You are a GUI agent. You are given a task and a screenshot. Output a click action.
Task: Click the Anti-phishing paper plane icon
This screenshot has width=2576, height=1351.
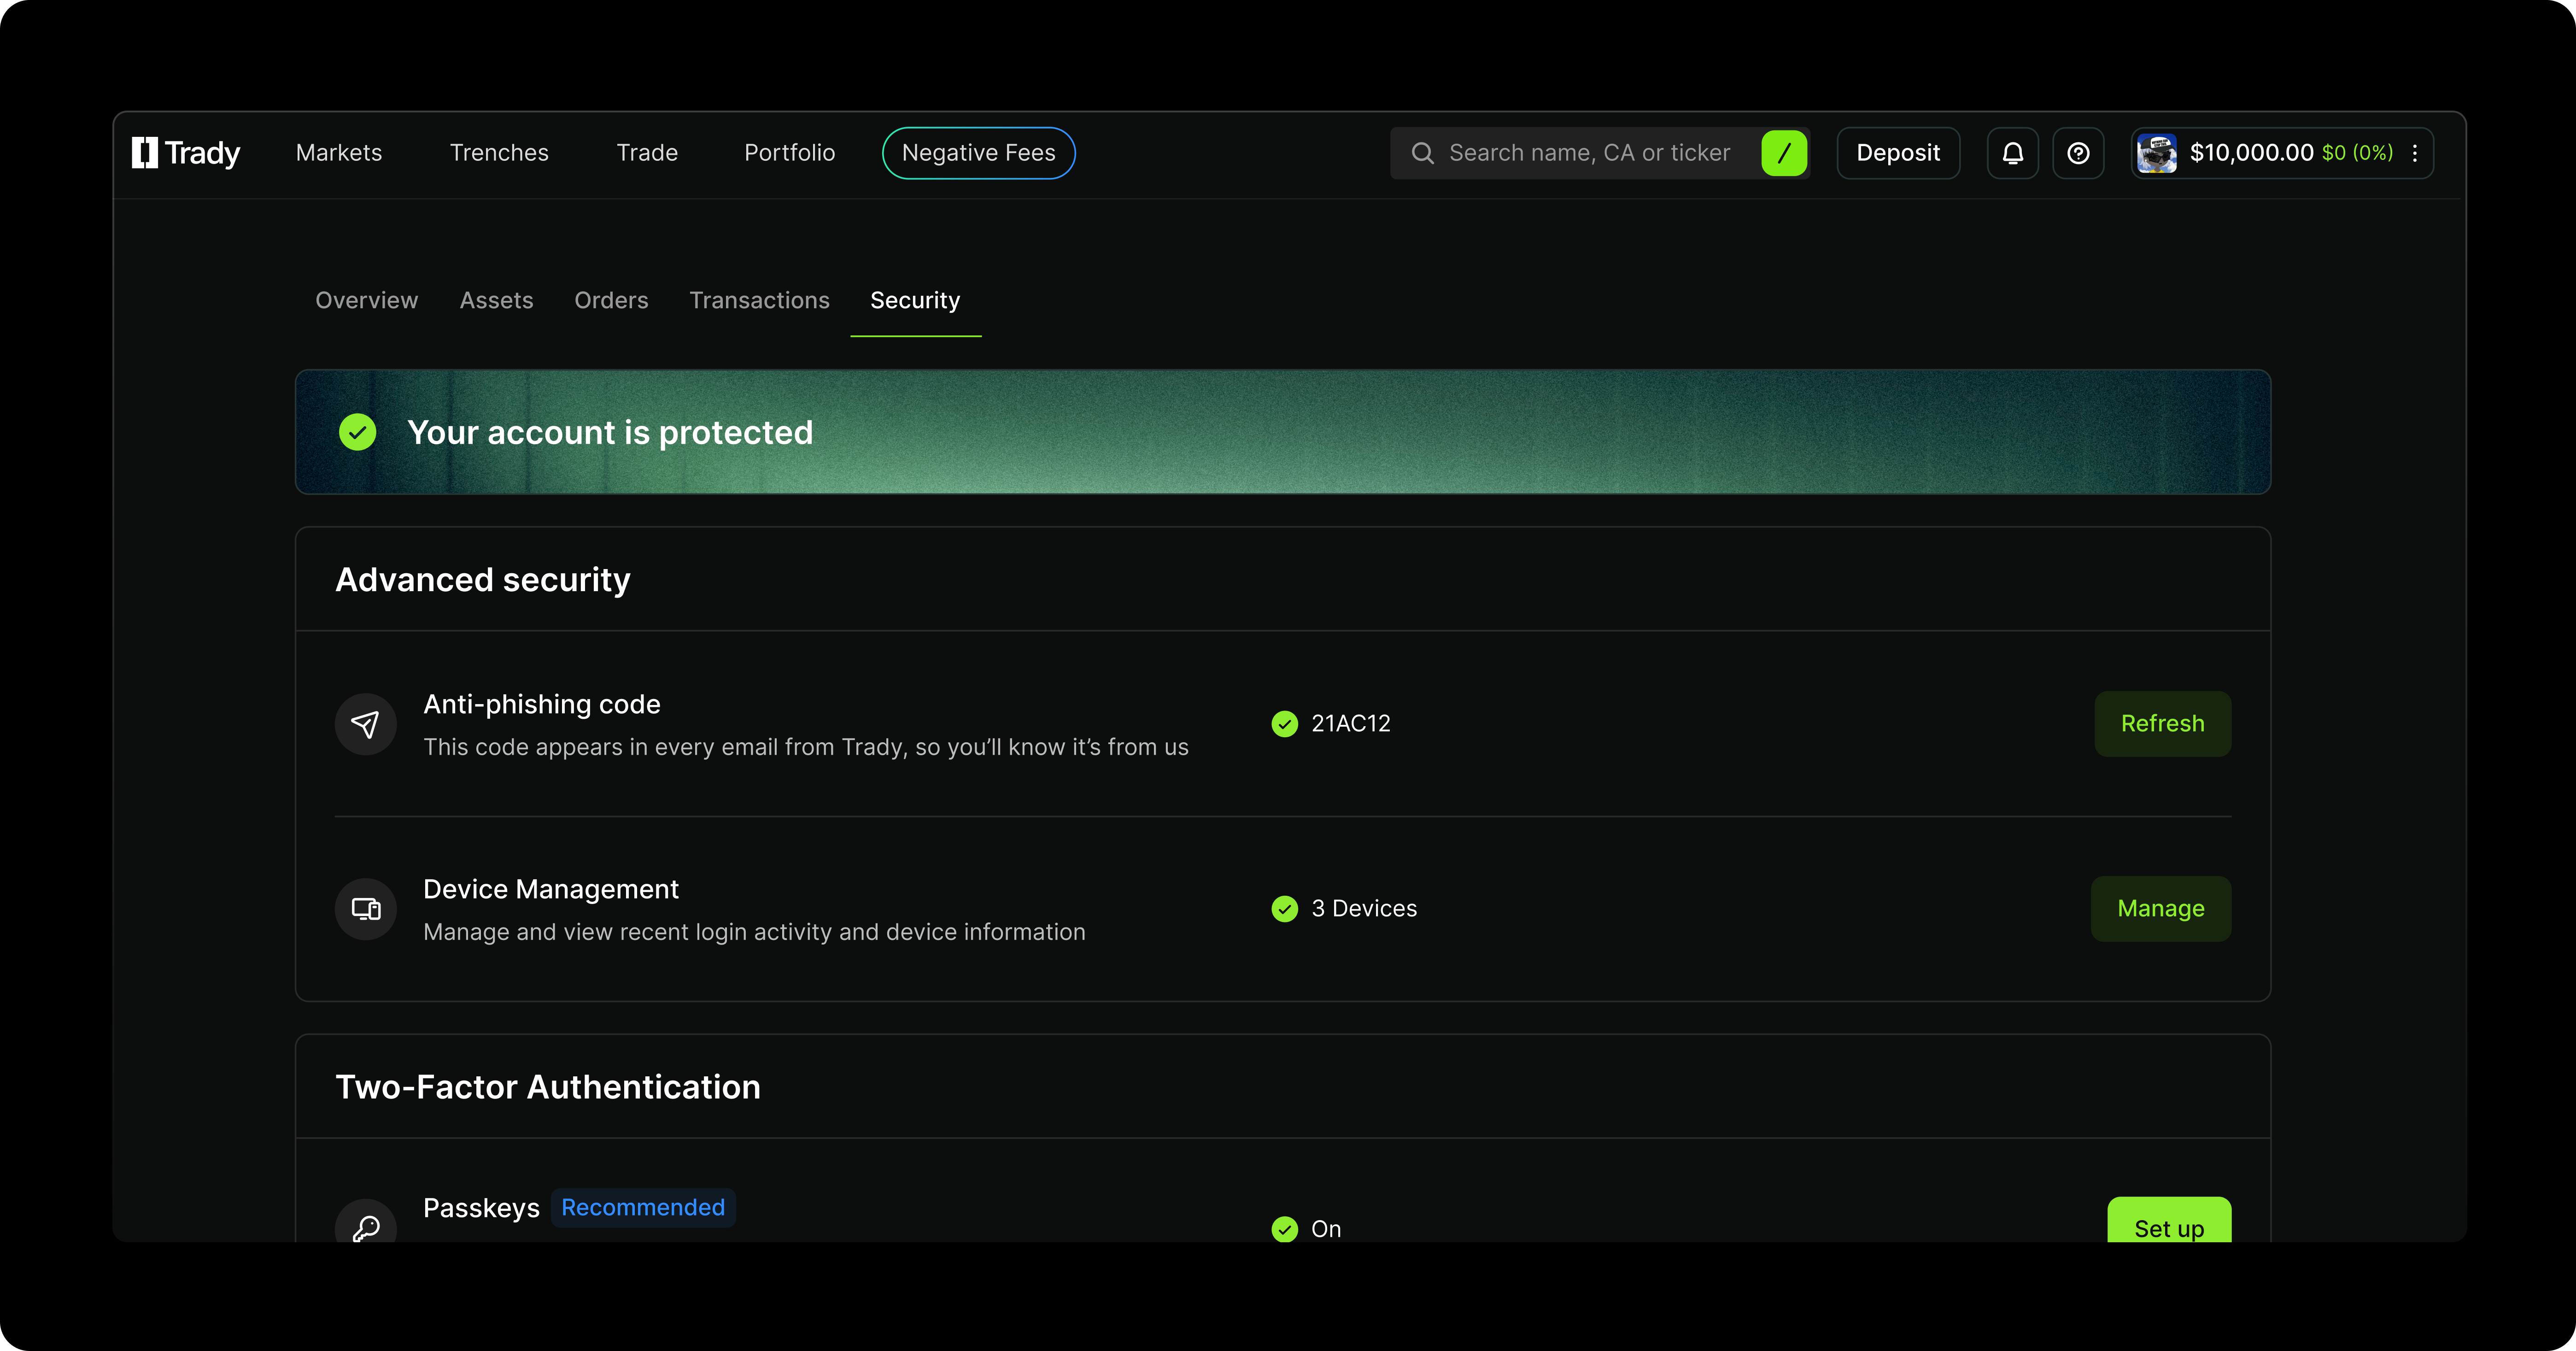(x=366, y=724)
